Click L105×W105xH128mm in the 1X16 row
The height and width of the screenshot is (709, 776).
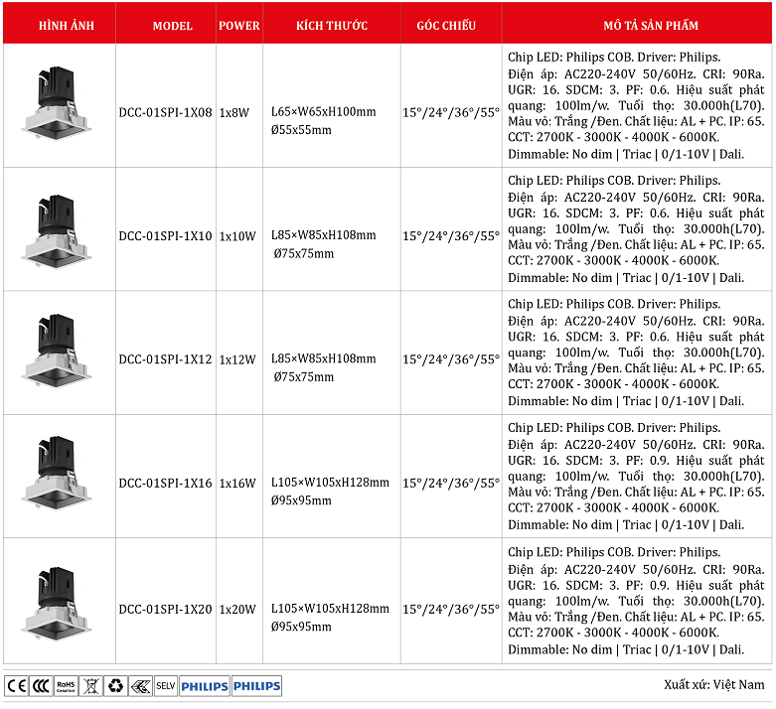click(x=330, y=482)
